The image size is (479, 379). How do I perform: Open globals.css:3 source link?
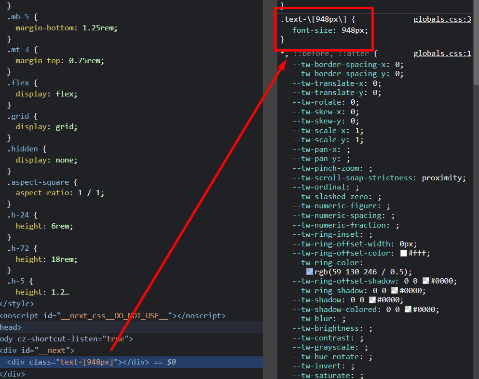point(442,19)
